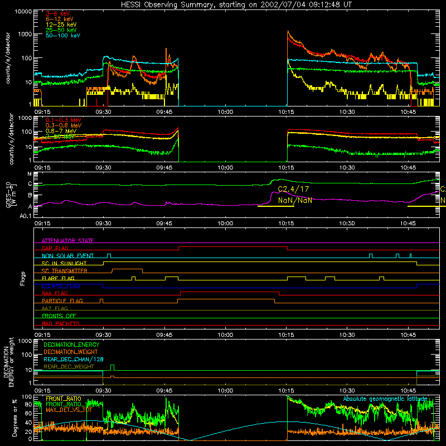
Task: Select the FRONT_RATIO legend label
Action: point(64,399)
